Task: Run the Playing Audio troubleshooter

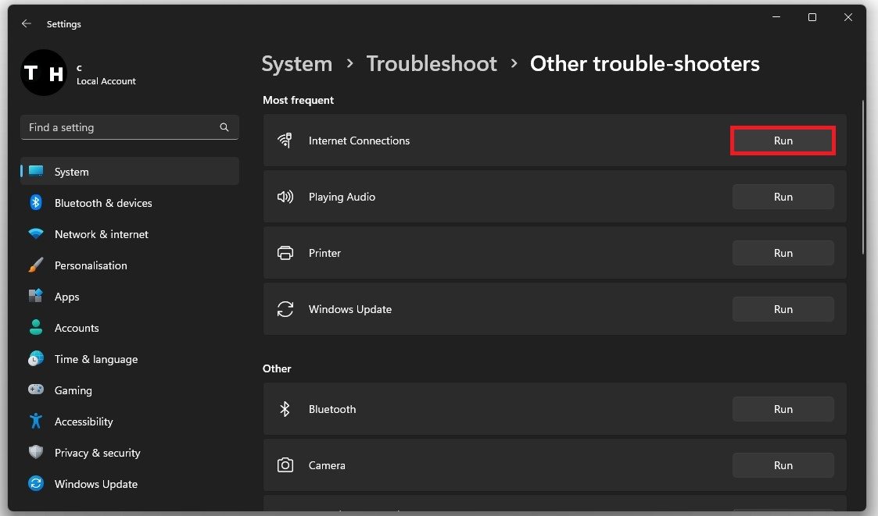Action: pos(783,198)
